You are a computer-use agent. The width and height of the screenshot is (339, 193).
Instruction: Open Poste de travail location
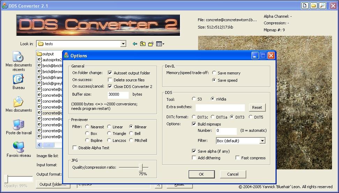(18, 125)
